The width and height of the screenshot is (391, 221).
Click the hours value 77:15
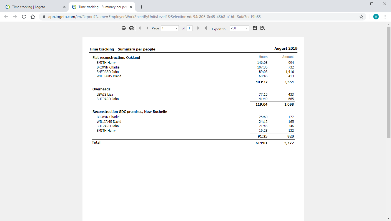(x=263, y=95)
